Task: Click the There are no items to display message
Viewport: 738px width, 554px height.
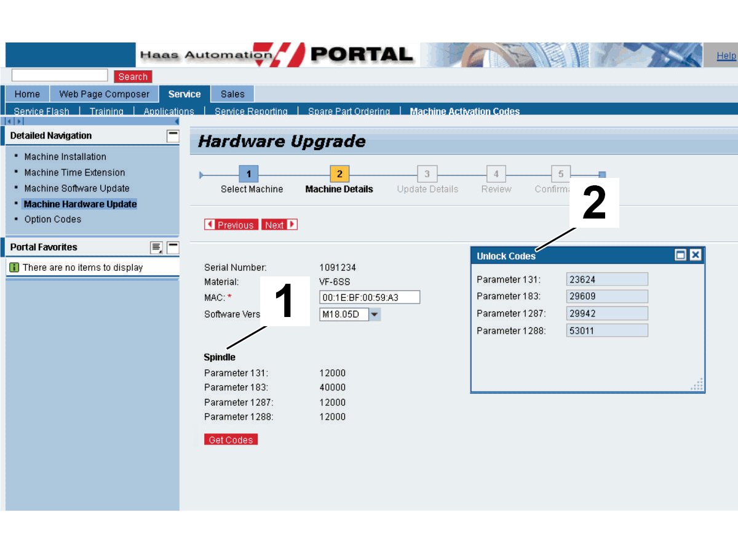Action: [x=82, y=268]
